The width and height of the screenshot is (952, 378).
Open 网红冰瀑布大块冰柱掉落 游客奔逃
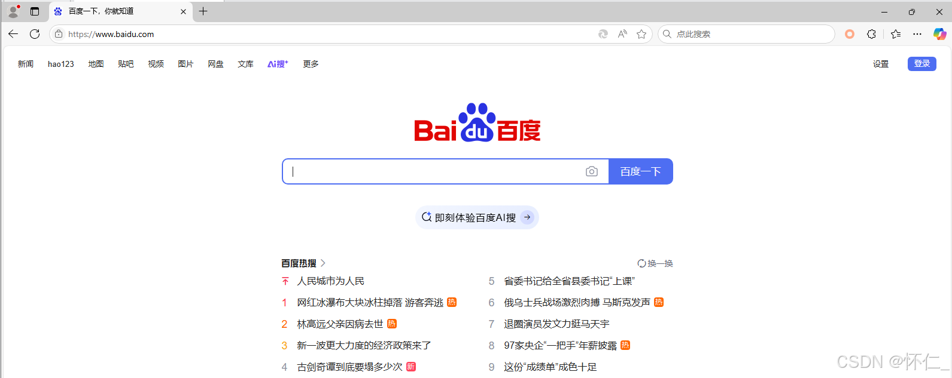coord(370,303)
